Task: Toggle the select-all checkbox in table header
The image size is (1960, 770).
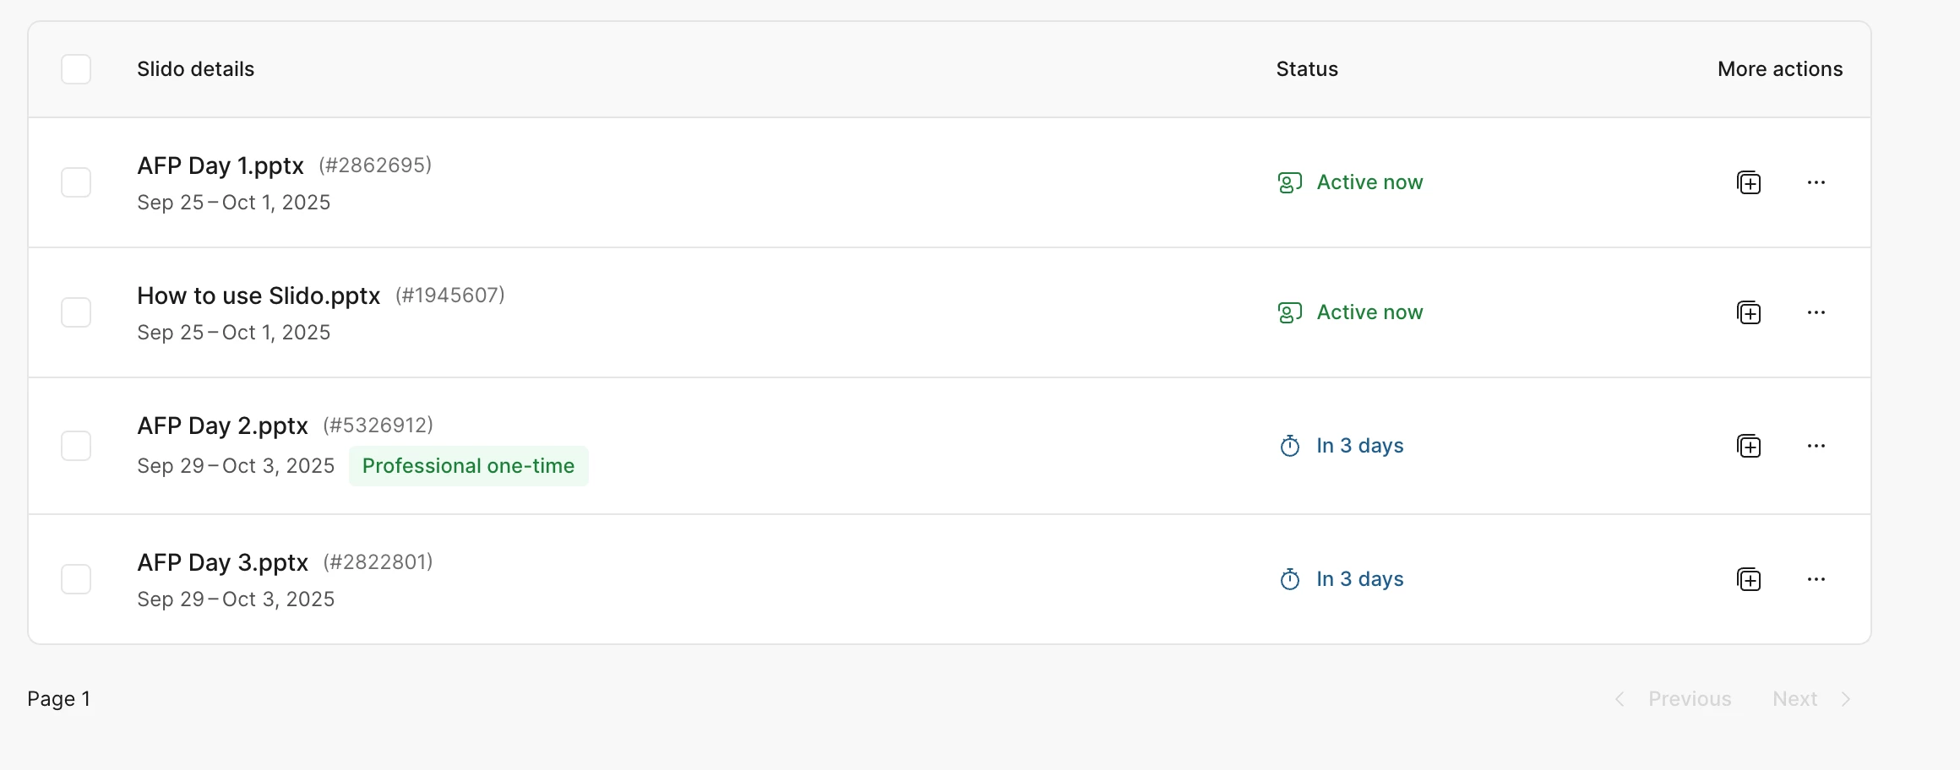Action: click(x=76, y=69)
